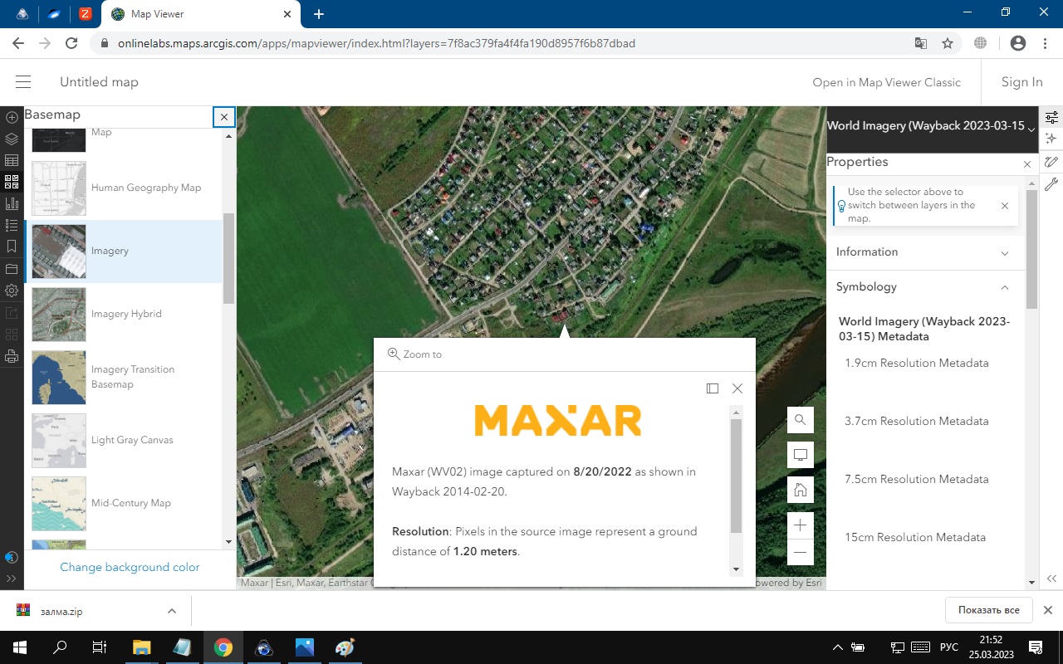Open the Layers panel icon
1063x664 pixels.
tap(12, 139)
